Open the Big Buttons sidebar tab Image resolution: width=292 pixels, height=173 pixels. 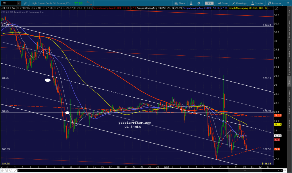click(x=289, y=69)
